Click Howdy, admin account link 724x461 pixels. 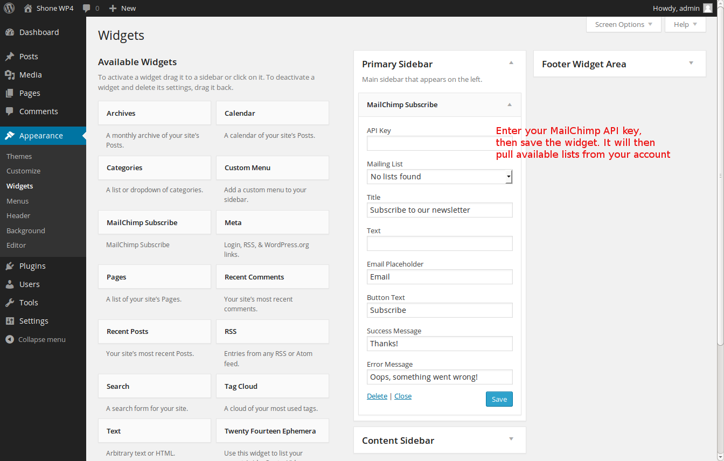point(676,8)
